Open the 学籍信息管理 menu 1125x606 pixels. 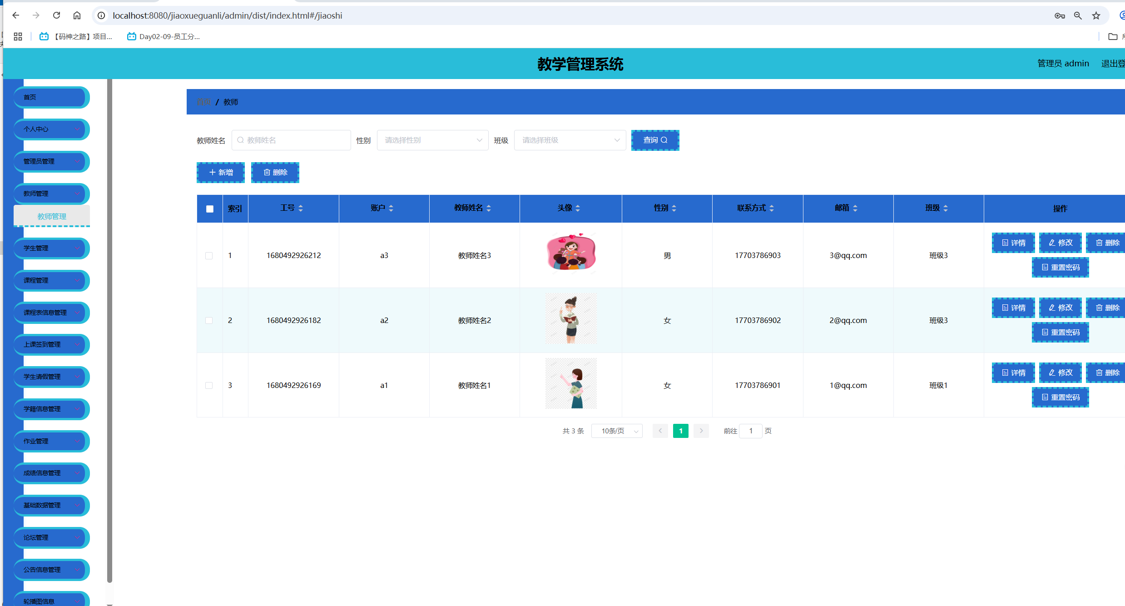click(x=51, y=409)
